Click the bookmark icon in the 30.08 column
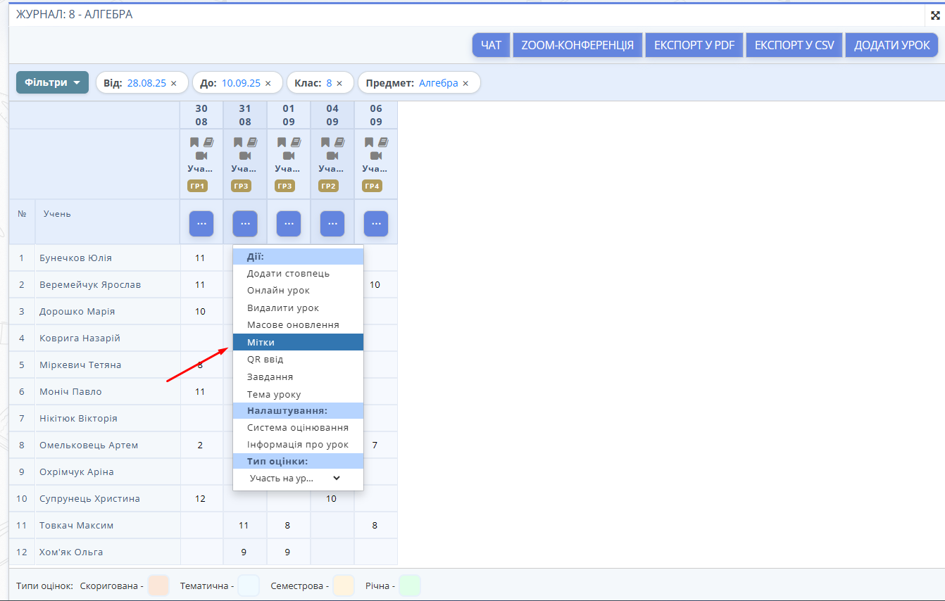 click(x=194, y=142)
